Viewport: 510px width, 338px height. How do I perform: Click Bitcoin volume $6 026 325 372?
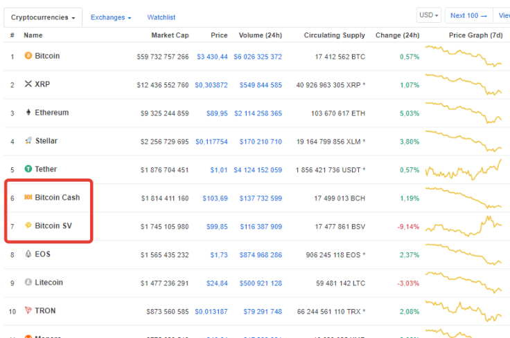[258, 57]
